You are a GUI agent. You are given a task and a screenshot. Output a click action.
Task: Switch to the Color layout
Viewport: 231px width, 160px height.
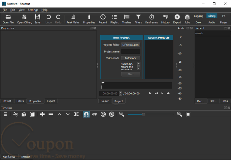click(198, 22)
